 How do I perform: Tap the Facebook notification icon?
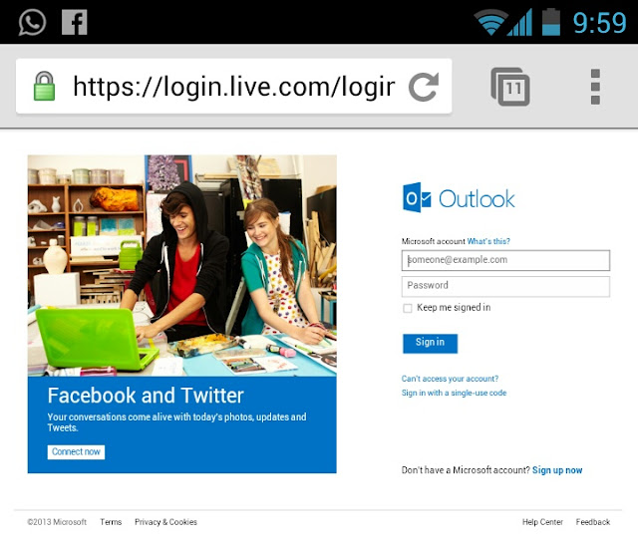point(75,22)
